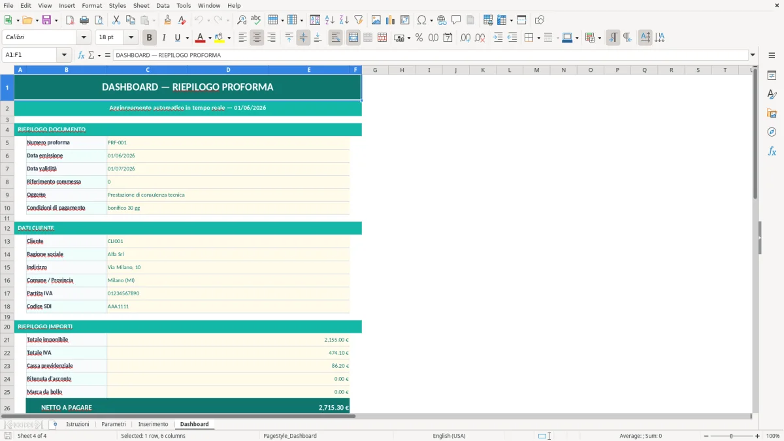Viewport: 784px width, 441px height.
Task: Click the zoom slider in the status bar
Action: (732, 436)
